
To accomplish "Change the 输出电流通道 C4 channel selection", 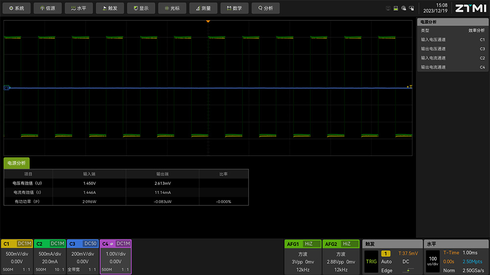I will click(453, 68).
